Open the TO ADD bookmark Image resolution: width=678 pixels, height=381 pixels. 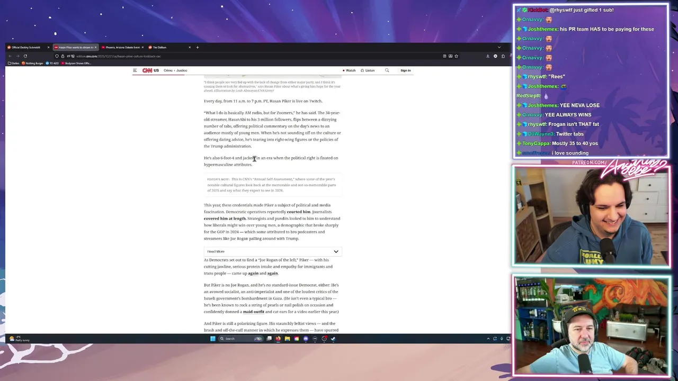pos(52,63)
